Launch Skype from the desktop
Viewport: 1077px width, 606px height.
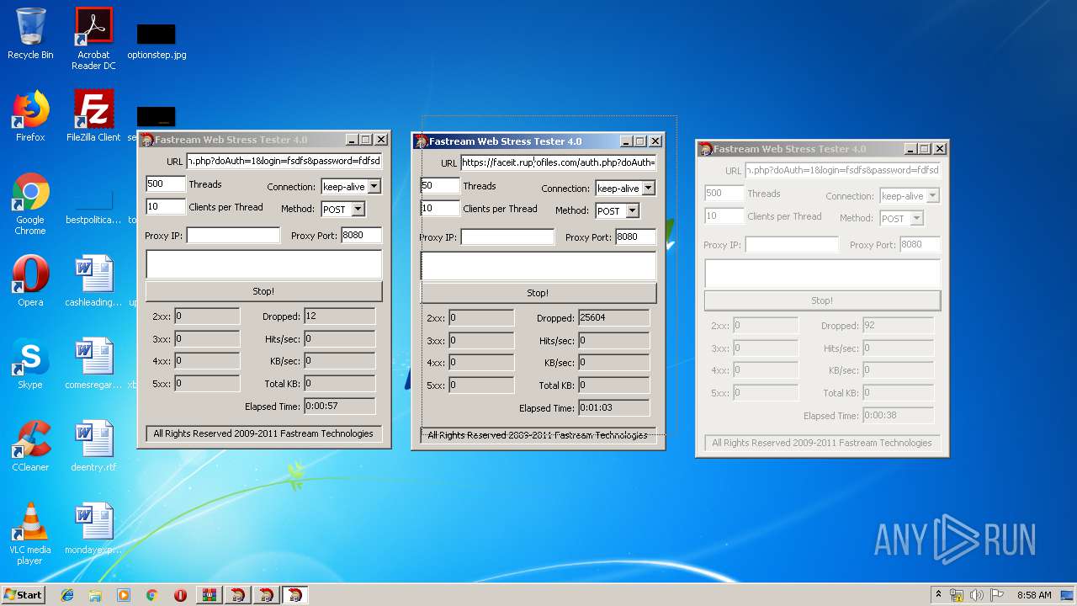tap(30, 364)
